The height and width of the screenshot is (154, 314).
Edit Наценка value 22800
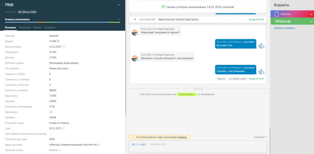(x=53, y=101)
